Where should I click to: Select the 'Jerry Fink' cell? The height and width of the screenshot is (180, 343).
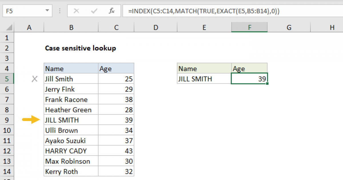click(x=71, y=89)
